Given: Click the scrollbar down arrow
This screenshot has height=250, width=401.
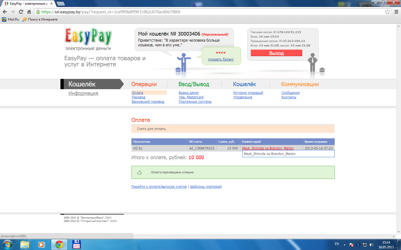Looking at the screenshot, I should coord(398,232).
